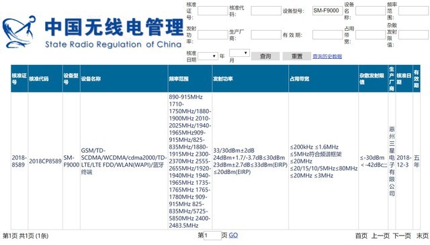Focus the 核准代码 input field
Image resolution: width=430 pixels, height=245 pixels.
[266, 11]
